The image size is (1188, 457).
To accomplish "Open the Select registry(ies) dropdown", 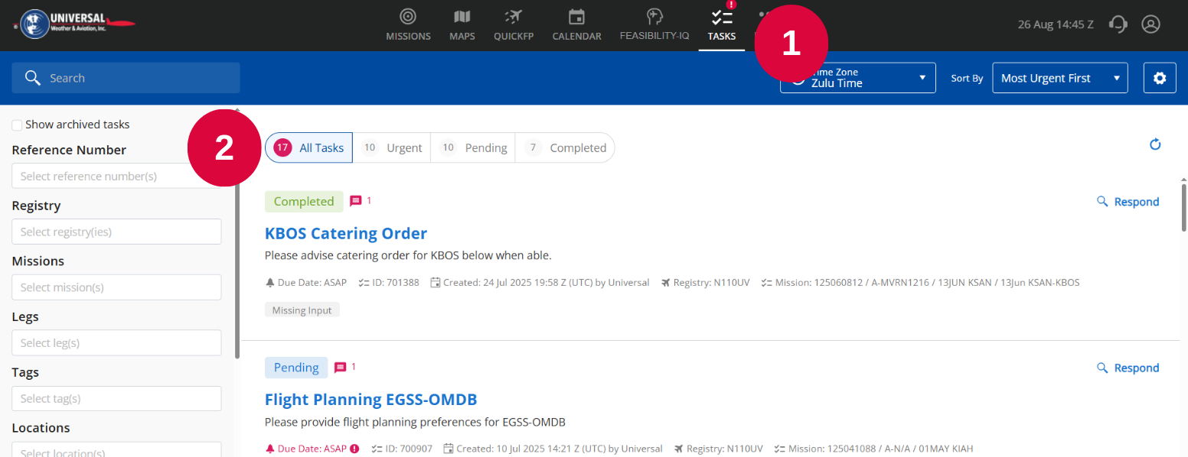I will (116, 232).
